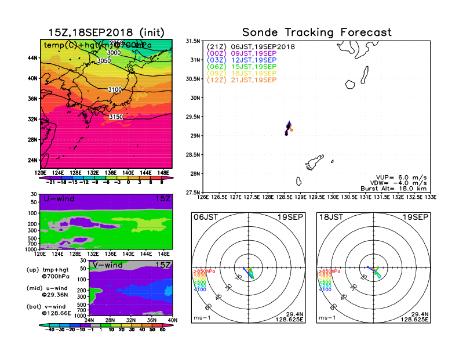Click the "Sonde Tracking Forecast" title
Viewport: 459px width, 355px height.
pos(317,32)
